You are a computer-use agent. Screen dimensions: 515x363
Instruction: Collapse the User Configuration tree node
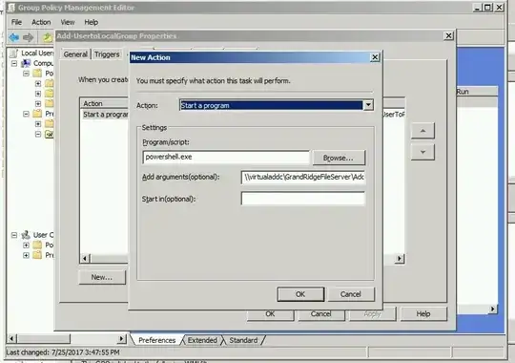pyautogui.click(x=14, y=235)
